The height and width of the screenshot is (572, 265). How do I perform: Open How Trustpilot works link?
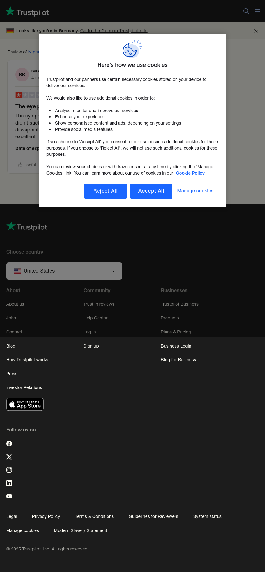pyautogui.click(x=27, y=360)
